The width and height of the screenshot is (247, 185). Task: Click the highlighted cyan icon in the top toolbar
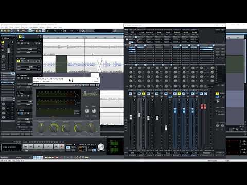(30, 31)
